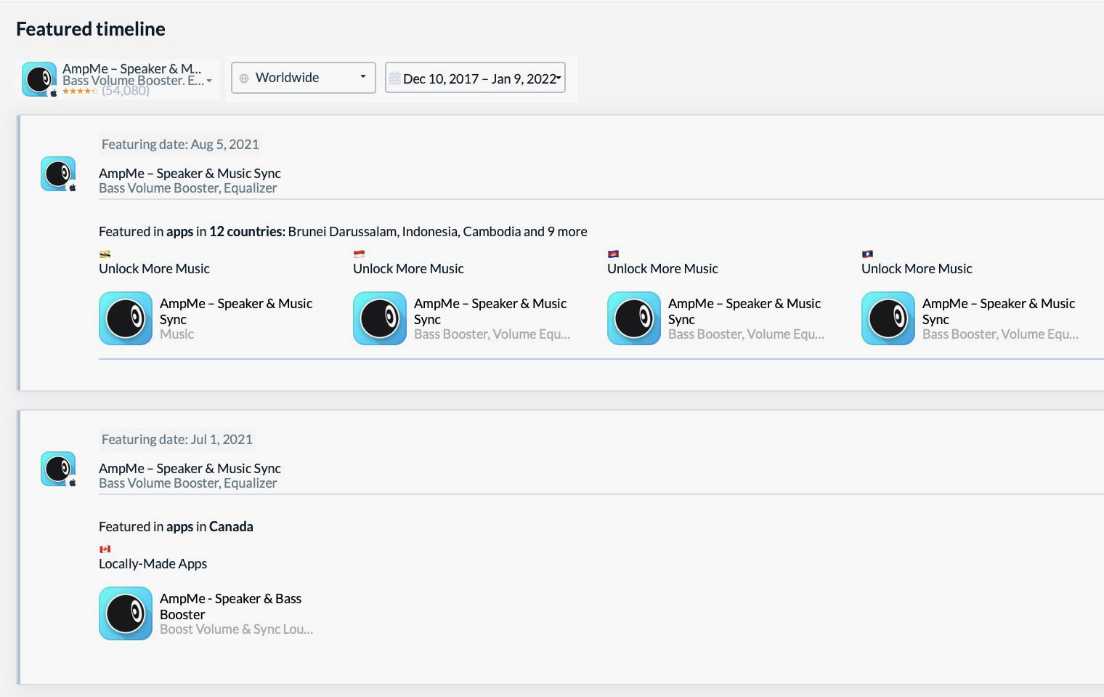Screen dimensions: 1104x697
Task: Click the AmpMe app thumbnail in the Indonesia card
Action: pos(380,318)
